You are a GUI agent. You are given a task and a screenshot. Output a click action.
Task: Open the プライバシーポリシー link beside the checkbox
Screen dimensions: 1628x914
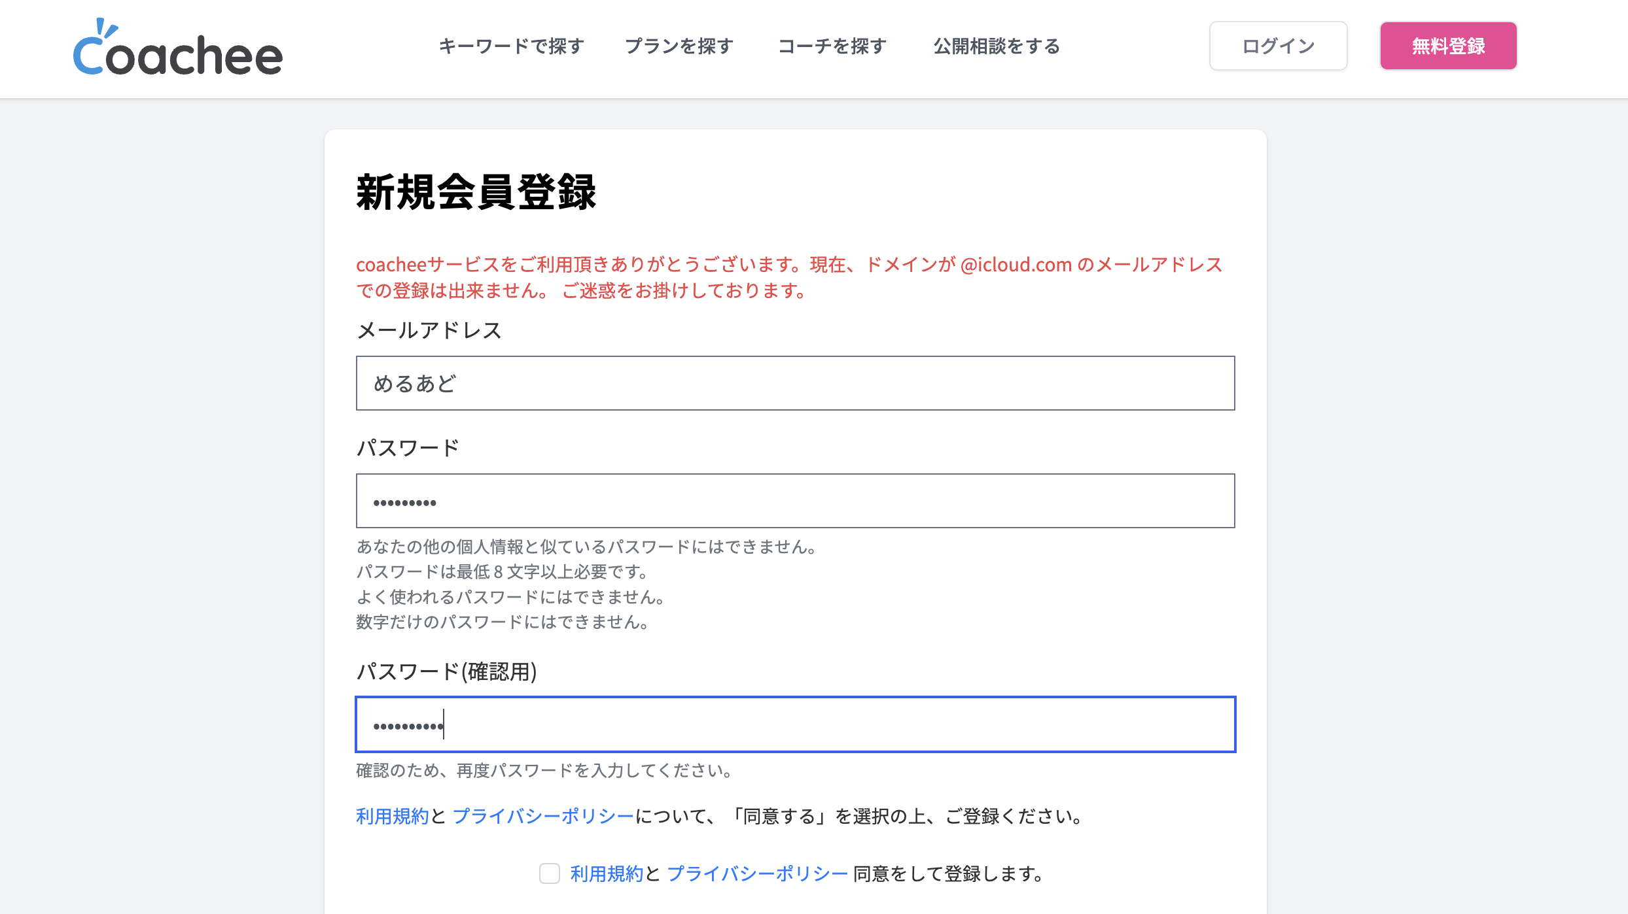click(x=758, y=874)
